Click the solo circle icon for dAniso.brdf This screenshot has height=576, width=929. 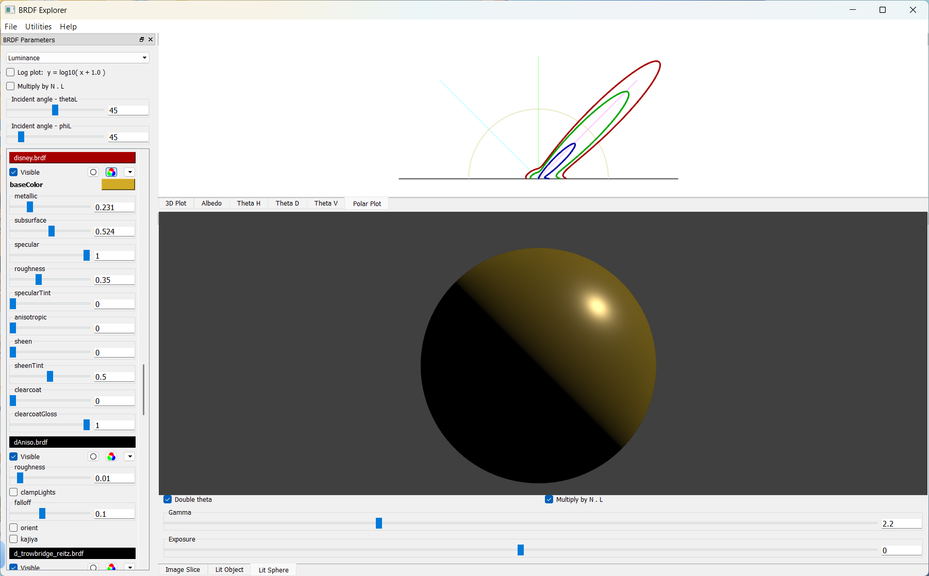pos(93,456)
